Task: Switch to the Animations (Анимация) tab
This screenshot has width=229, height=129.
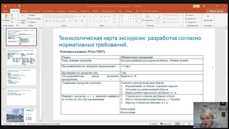Action: [x=73, y=11]
